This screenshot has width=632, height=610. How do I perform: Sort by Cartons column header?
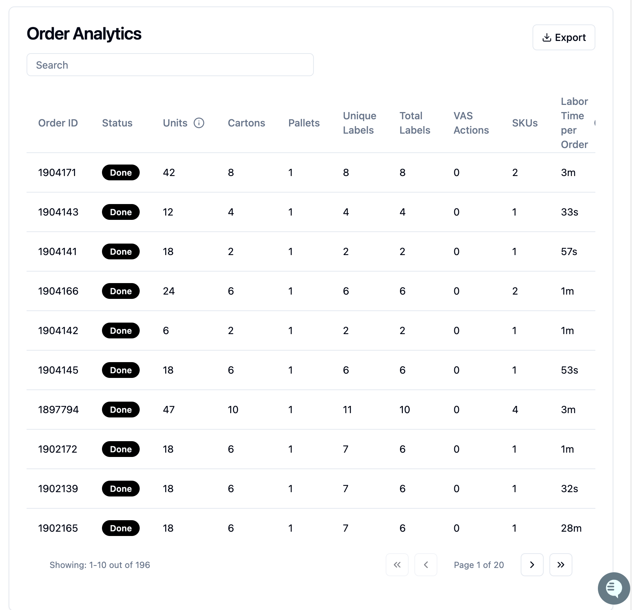coord(246,123)
